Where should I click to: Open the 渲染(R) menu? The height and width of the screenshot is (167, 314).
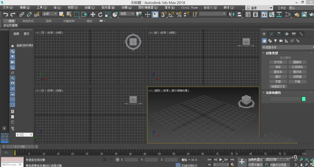pos(169,7)
